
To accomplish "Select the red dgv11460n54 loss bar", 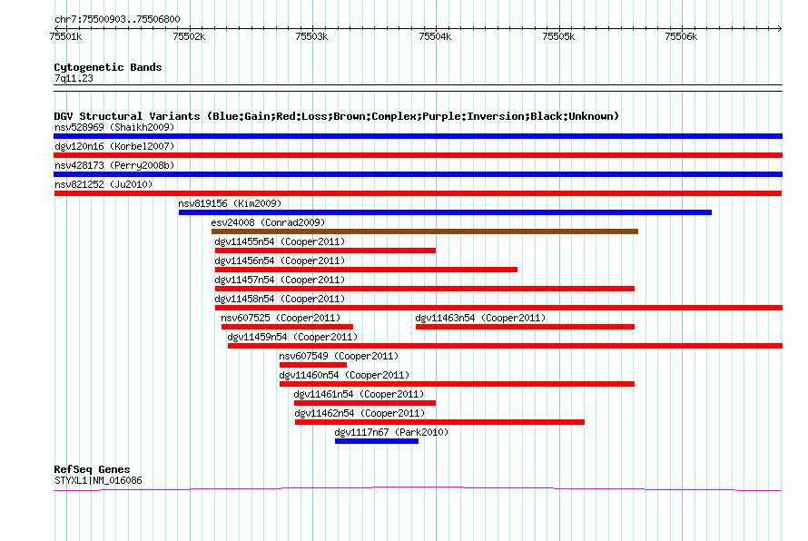I will (457, 384).
